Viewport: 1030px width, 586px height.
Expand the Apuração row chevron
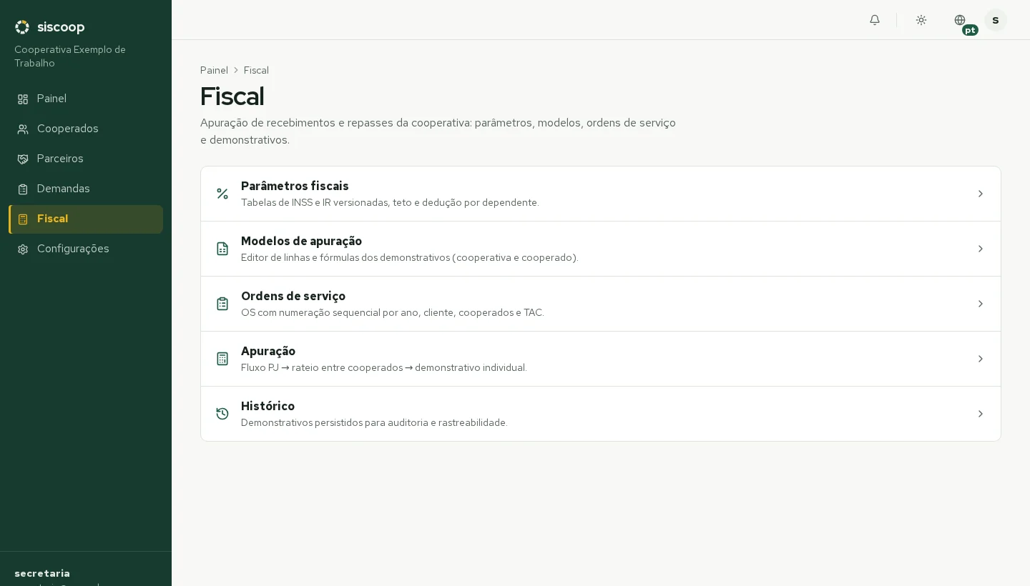981,359
